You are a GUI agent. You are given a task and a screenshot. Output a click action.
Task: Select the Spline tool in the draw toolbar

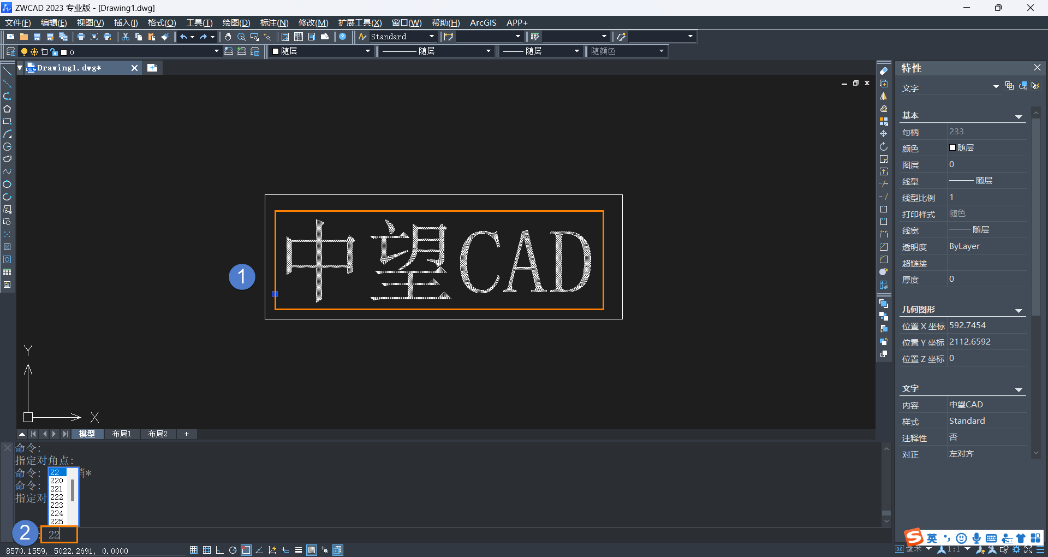point(7,171)
